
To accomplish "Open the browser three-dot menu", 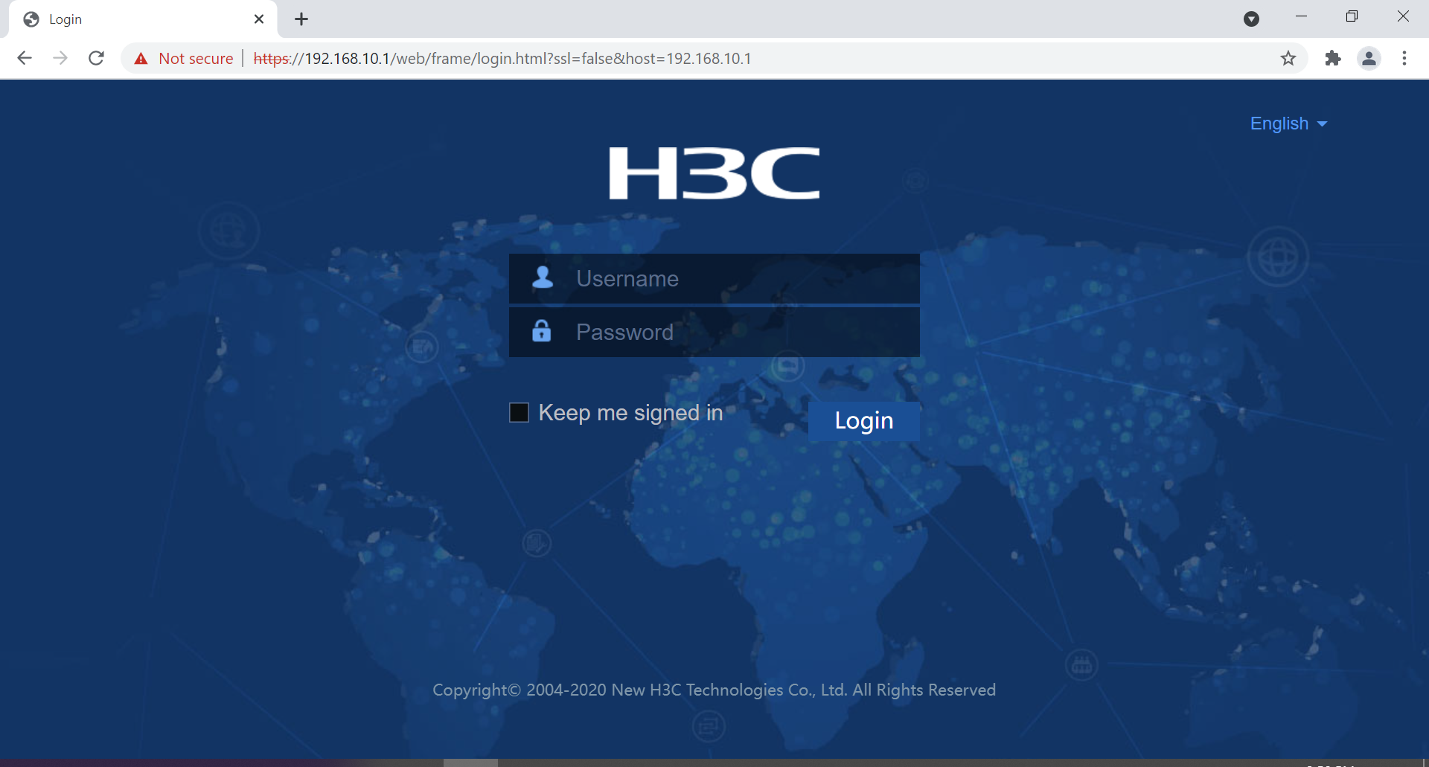I will point(1405,58).
